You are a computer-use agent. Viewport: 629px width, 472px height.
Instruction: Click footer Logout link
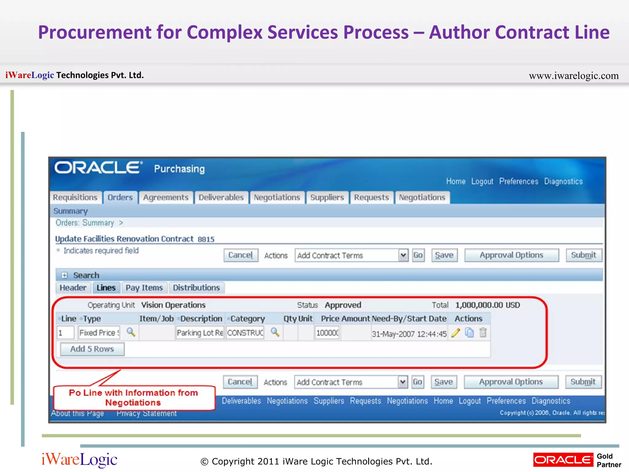(470, 401)
